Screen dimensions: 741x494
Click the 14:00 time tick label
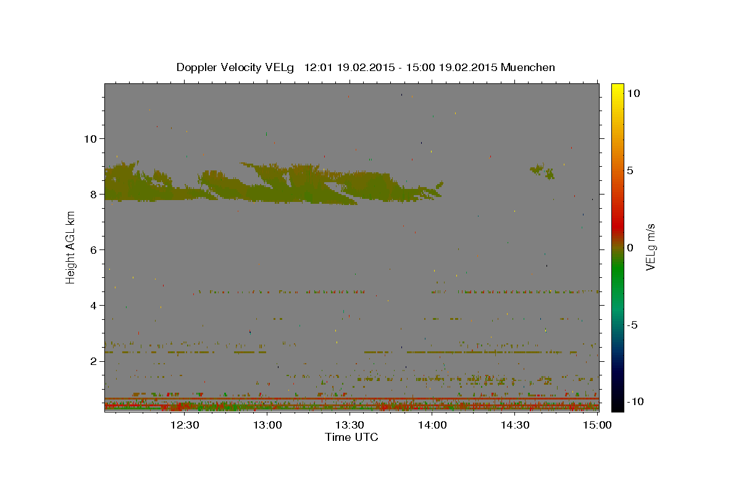click(x=432, y=425)
